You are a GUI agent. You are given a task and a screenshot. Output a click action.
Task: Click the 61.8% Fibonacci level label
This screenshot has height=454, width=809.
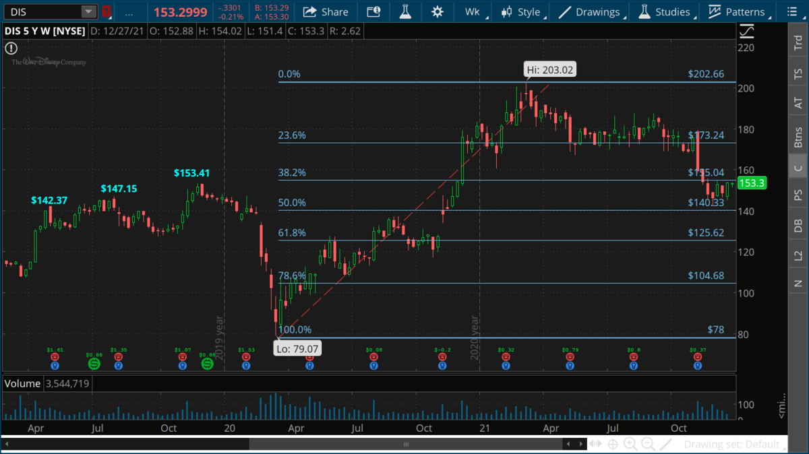click(x=293, y=233)
